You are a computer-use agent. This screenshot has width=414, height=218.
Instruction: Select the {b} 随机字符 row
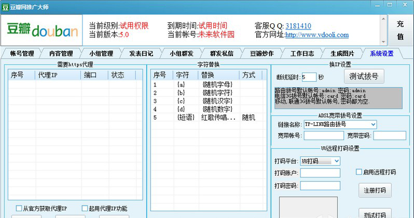(209, 93)
